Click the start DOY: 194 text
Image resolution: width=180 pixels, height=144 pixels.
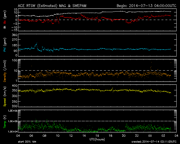click(27, 142)
